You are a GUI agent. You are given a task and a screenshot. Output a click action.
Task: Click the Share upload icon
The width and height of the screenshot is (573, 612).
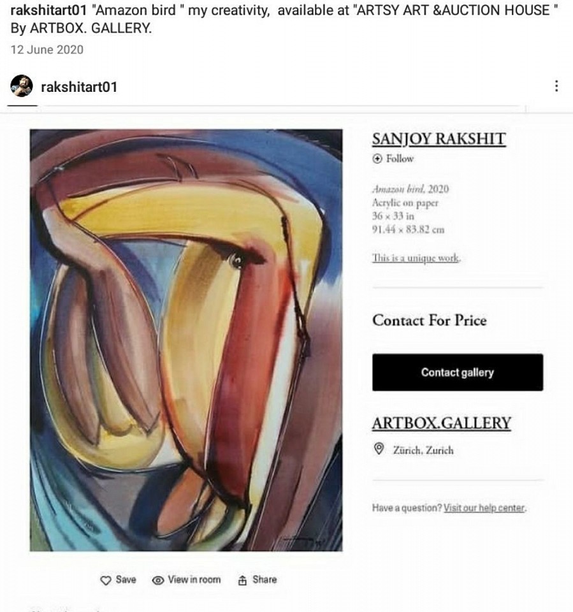[x=242, y=580]
